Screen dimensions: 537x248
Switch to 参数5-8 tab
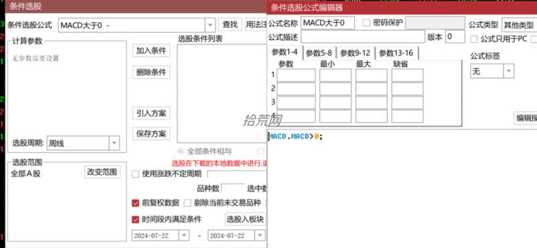[319, 54]
